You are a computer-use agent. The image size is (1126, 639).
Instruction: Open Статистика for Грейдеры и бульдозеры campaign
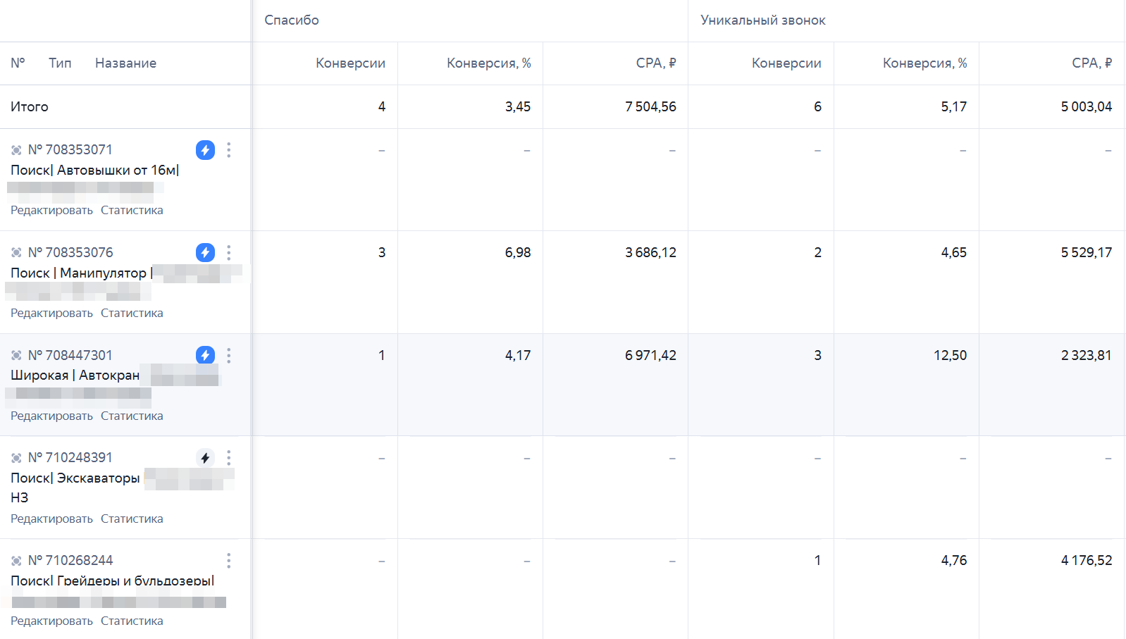pyautogui.click(x=132, y=621)
